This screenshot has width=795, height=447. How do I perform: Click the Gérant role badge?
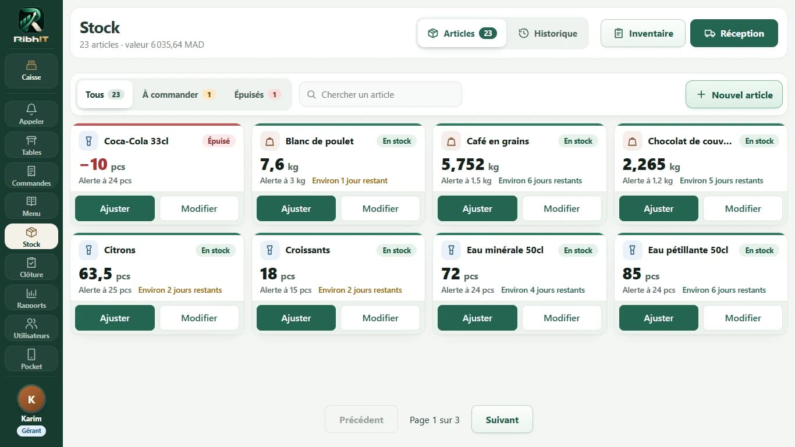(x=31, y=431)
